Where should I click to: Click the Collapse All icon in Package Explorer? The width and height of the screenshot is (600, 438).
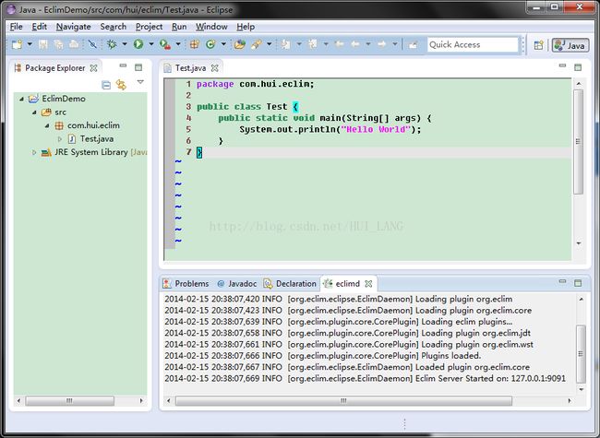pos(106,85)
